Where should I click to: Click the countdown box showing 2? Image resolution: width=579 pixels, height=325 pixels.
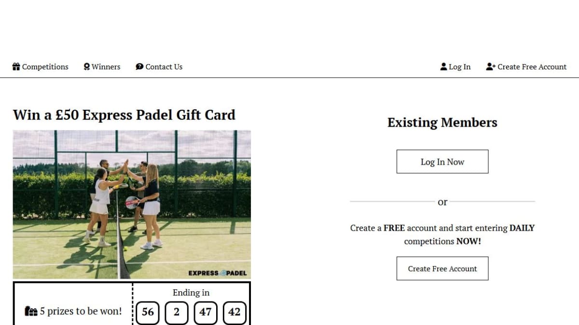(177, 312)
